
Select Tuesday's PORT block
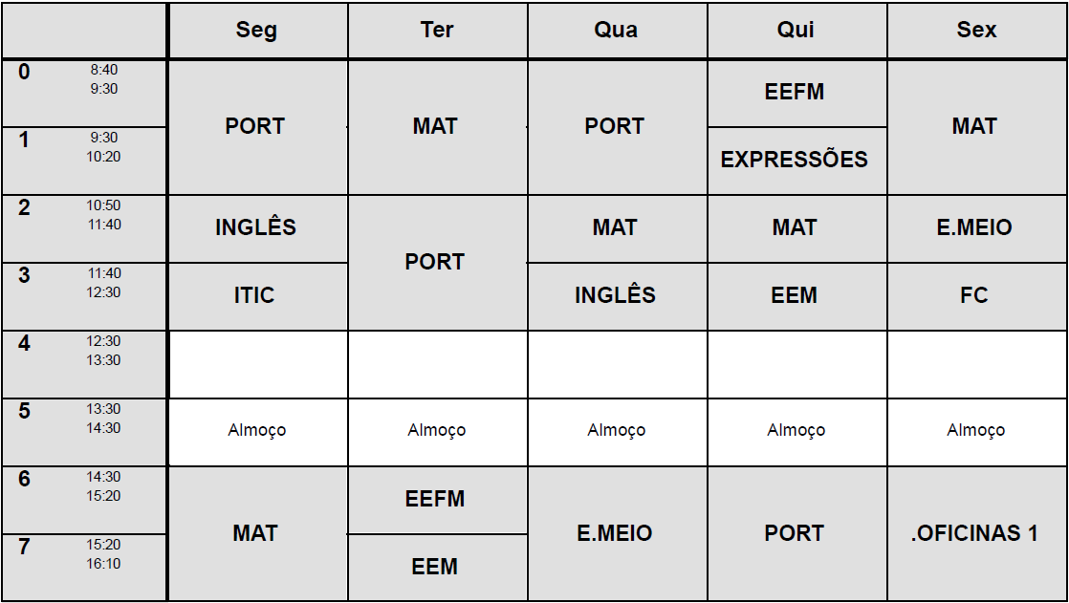pyautogui.click(x=435, y=262)
